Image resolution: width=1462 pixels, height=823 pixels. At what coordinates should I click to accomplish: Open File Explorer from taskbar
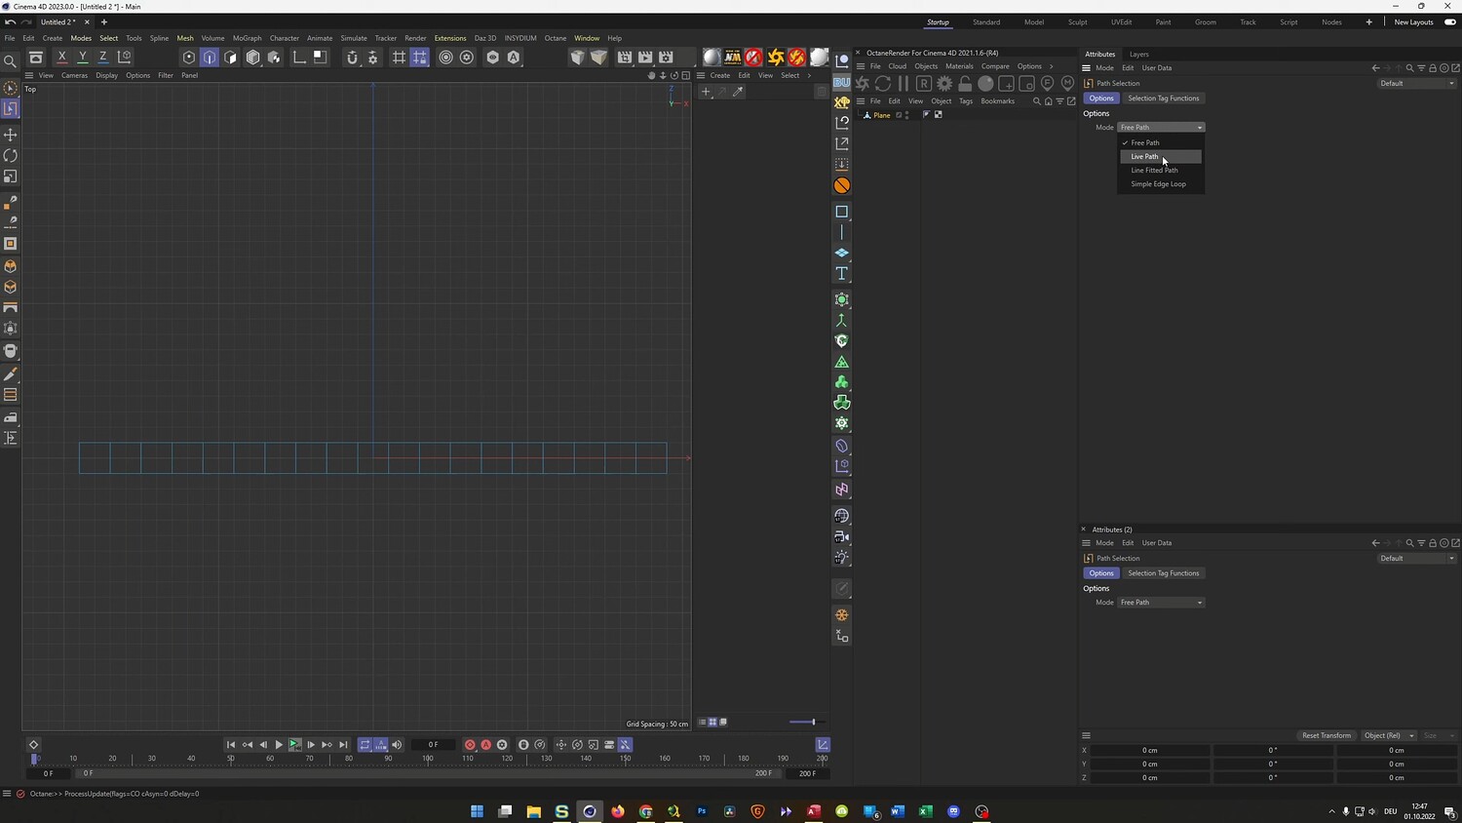533,811
